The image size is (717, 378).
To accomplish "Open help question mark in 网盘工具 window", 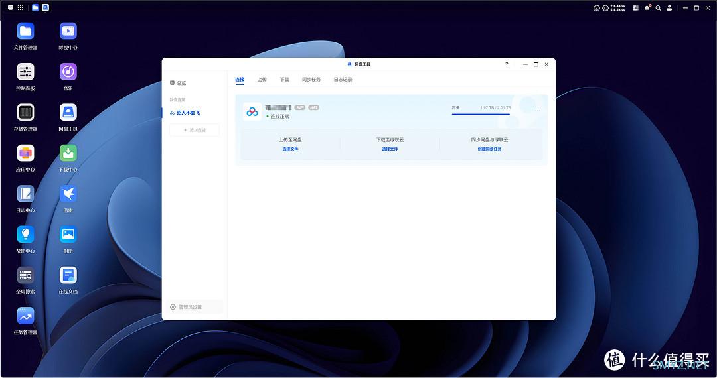I will pos(507,64).
